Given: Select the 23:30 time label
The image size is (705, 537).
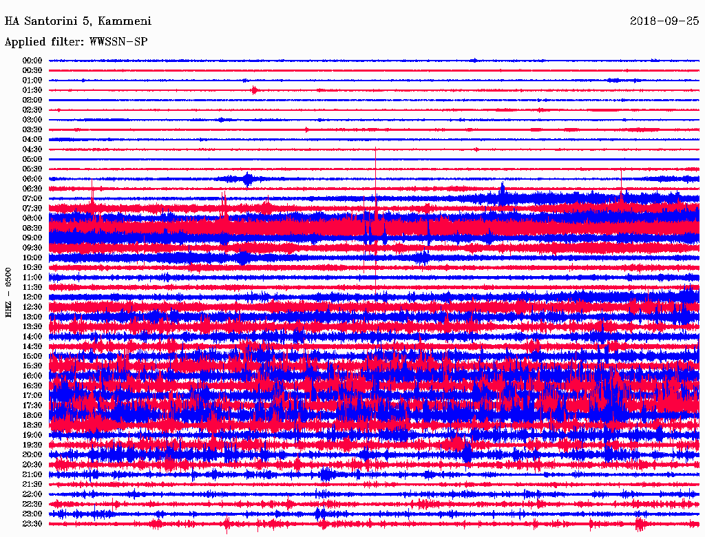Looking at the screenshot, I should (x=32, y=523).
